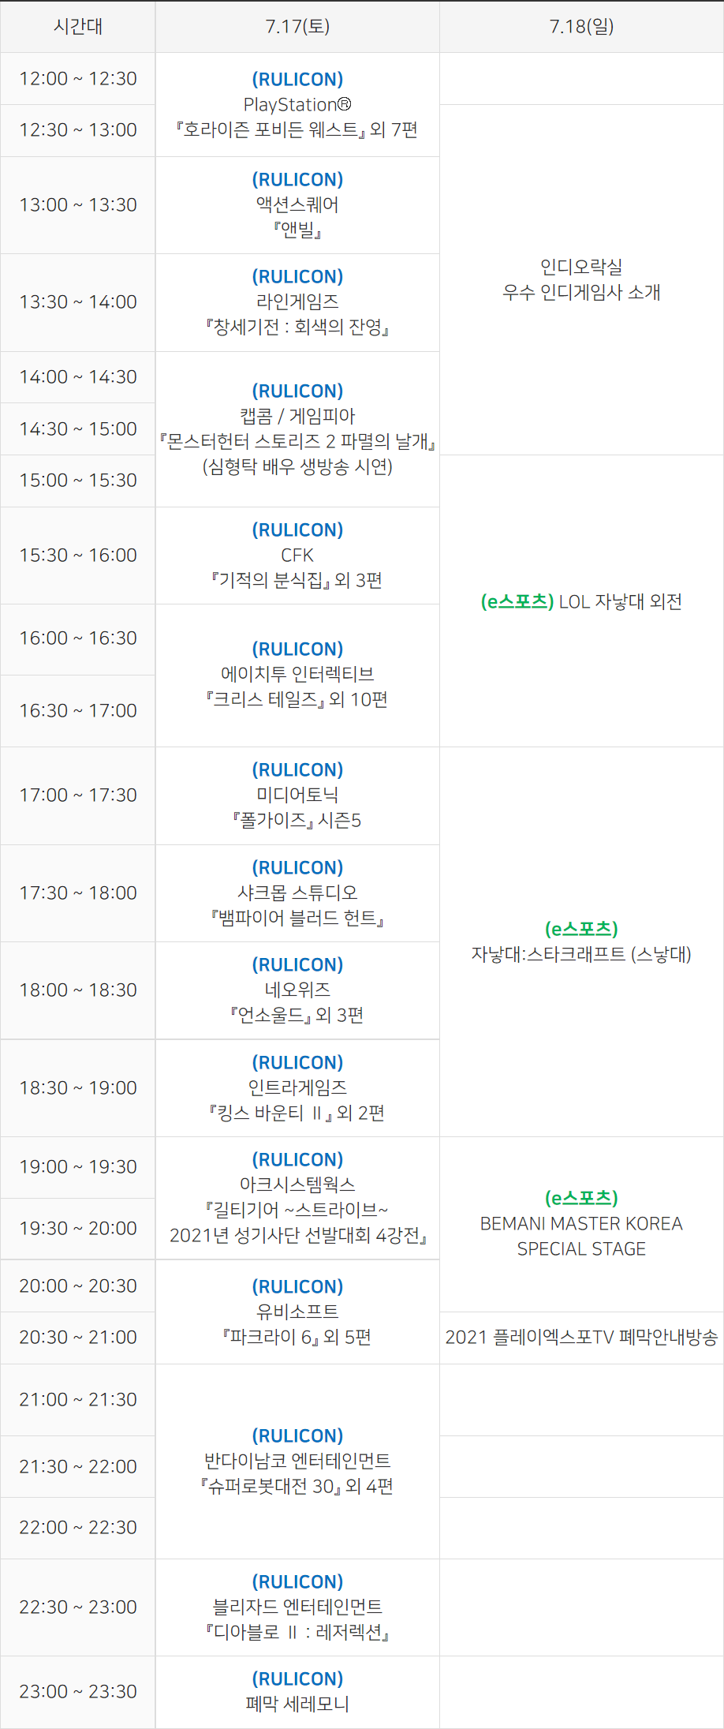The width and height of the screenshot is (724, 1729).
Task: Click the 미디어토닉 폴가이즈 시즌5 cell
Action: point(297,795)
